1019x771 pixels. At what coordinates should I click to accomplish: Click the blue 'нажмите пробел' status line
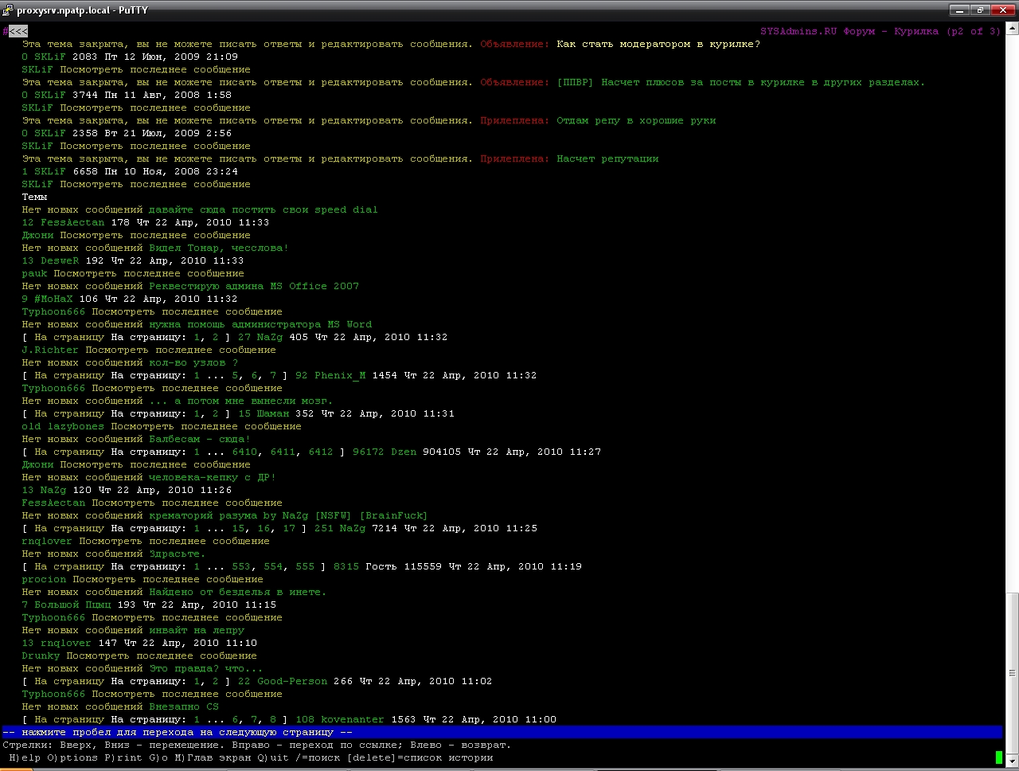pyautogui.click(x=502, y=732)
